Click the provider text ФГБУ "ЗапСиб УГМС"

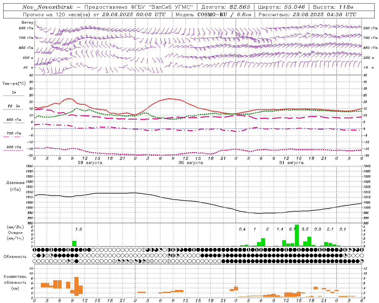tap(162, 7)
